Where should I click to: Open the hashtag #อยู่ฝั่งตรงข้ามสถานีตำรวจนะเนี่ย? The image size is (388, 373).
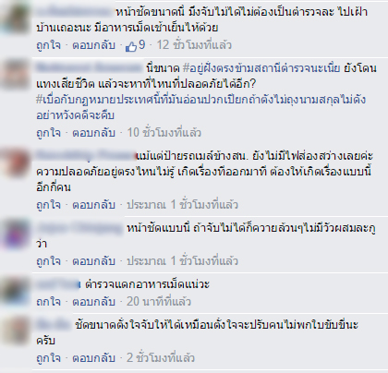click(261, 68)
